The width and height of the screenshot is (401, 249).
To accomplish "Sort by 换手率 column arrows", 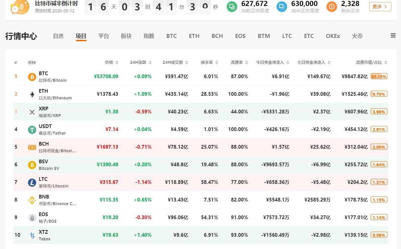I will (217, 62).
